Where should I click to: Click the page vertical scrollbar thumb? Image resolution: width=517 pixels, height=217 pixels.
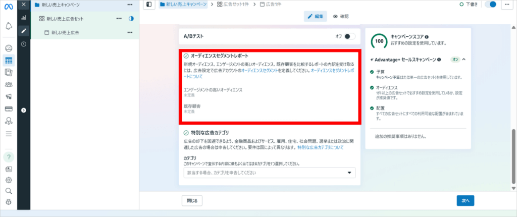pyautogui.click(x=513, y=156)
